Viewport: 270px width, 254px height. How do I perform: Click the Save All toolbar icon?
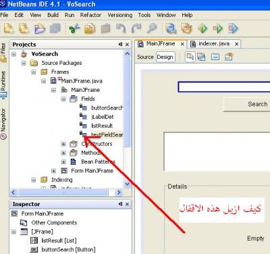pyautogui.click(x=55, y=28)
